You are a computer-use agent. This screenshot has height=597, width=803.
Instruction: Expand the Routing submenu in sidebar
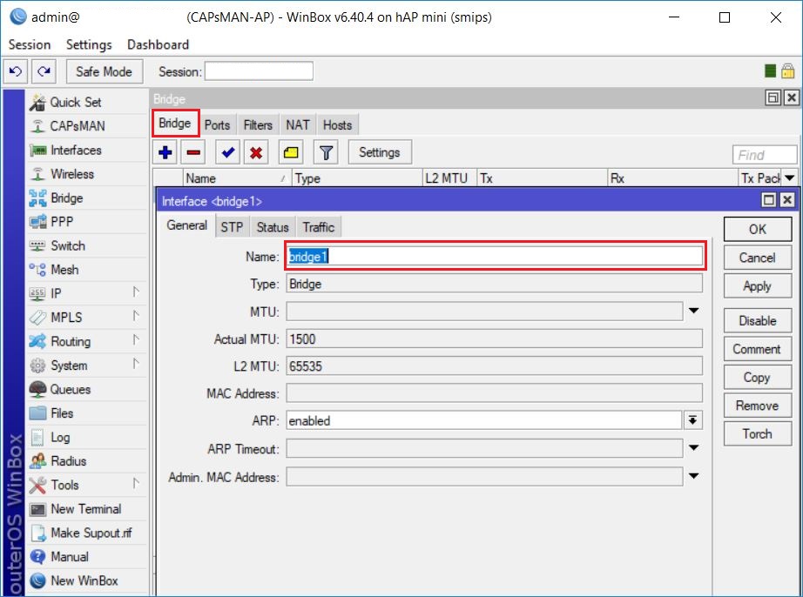click(86, 342)
